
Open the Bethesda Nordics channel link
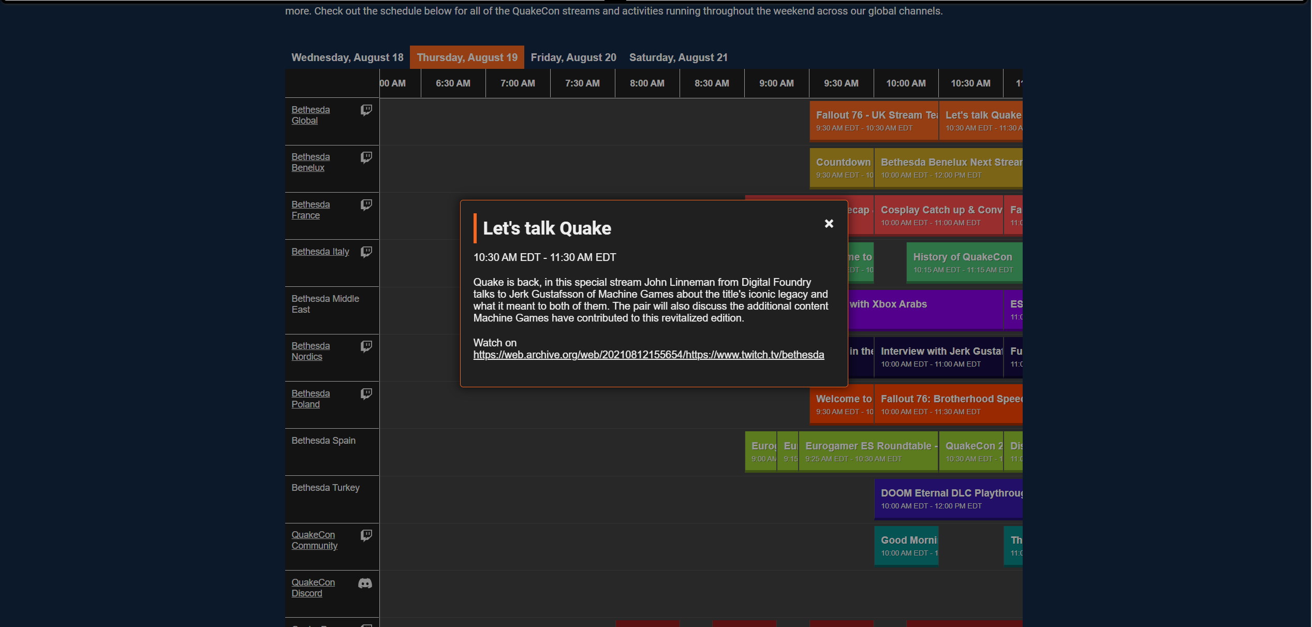coord(311,351)
